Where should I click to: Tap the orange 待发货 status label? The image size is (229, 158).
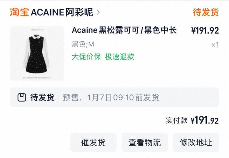click(x=206, y=12)
